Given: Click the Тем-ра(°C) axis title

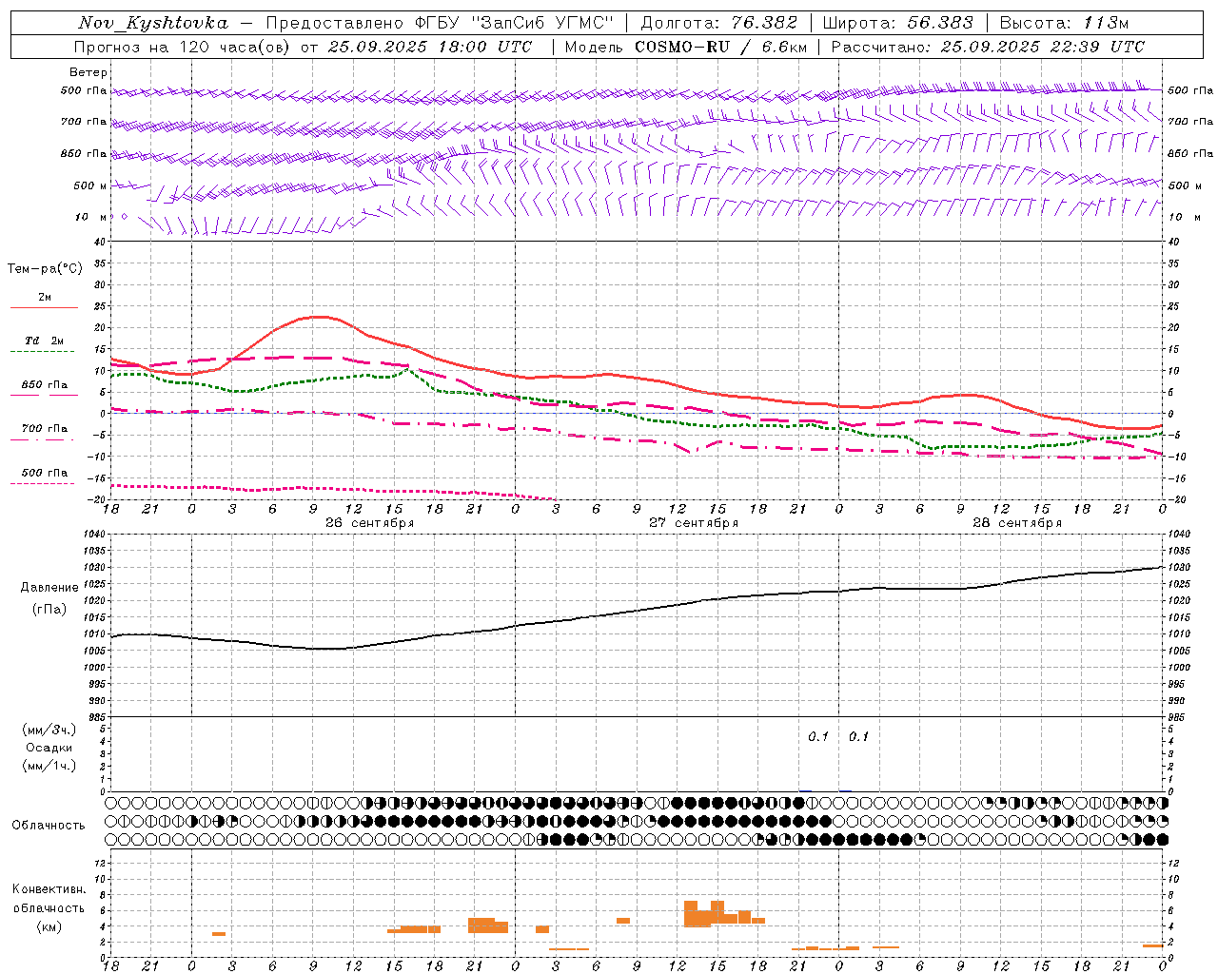Looking at the screenshot, I should pos(45,269).
